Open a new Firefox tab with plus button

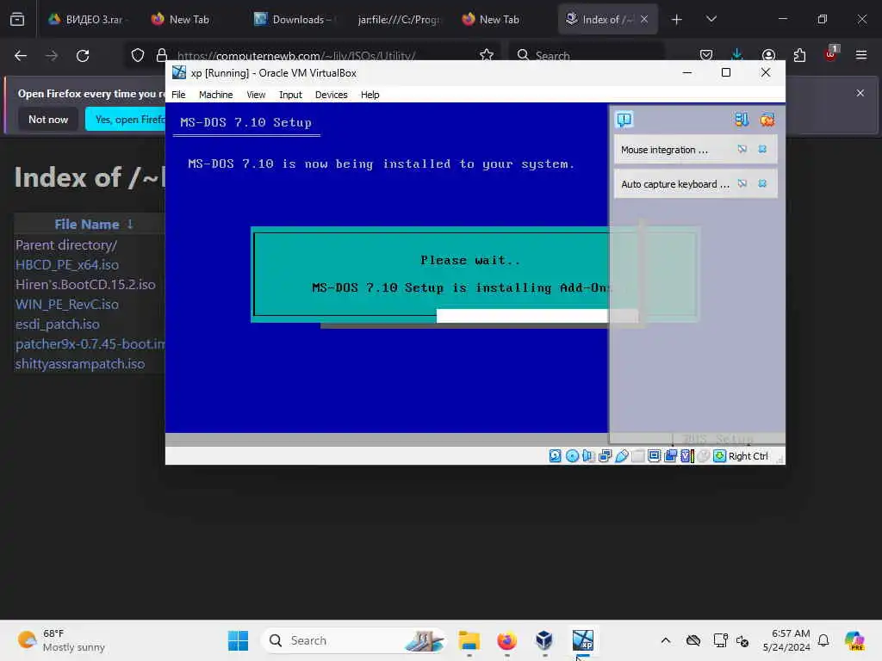click(677, 19)
